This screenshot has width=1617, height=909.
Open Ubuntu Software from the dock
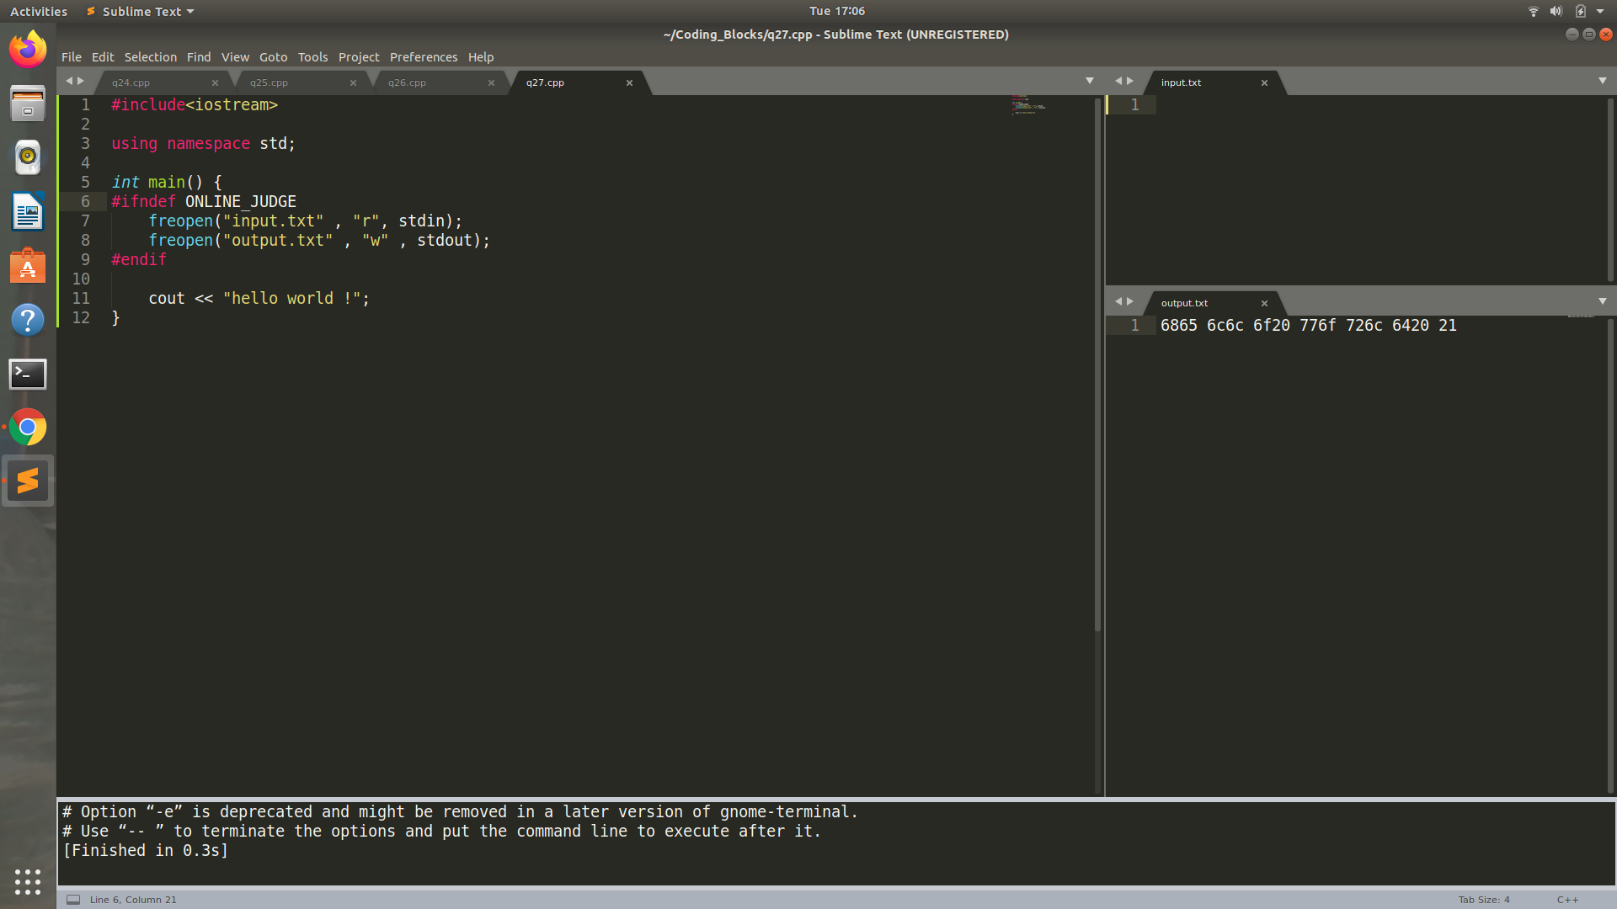pos(28,265)
